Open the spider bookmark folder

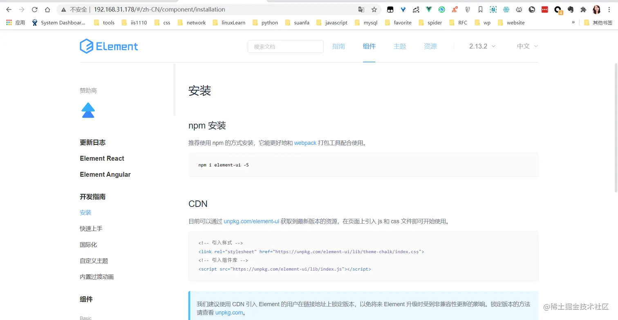pos(430,22)
